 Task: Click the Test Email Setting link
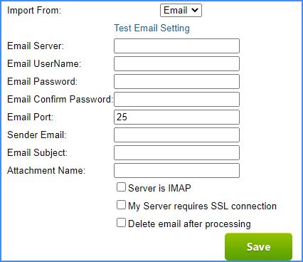click(x=151, y=28)
